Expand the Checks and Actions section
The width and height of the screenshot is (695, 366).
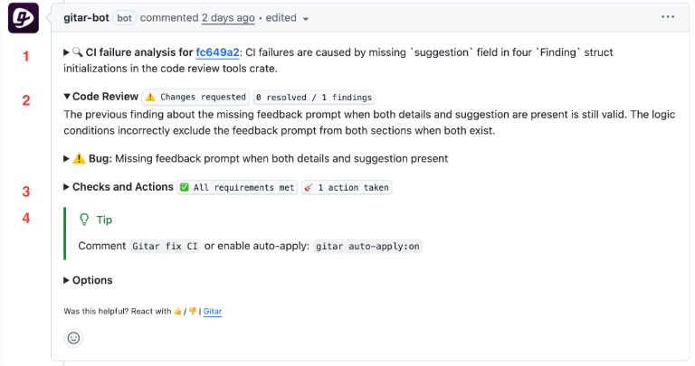click(66, 187)
